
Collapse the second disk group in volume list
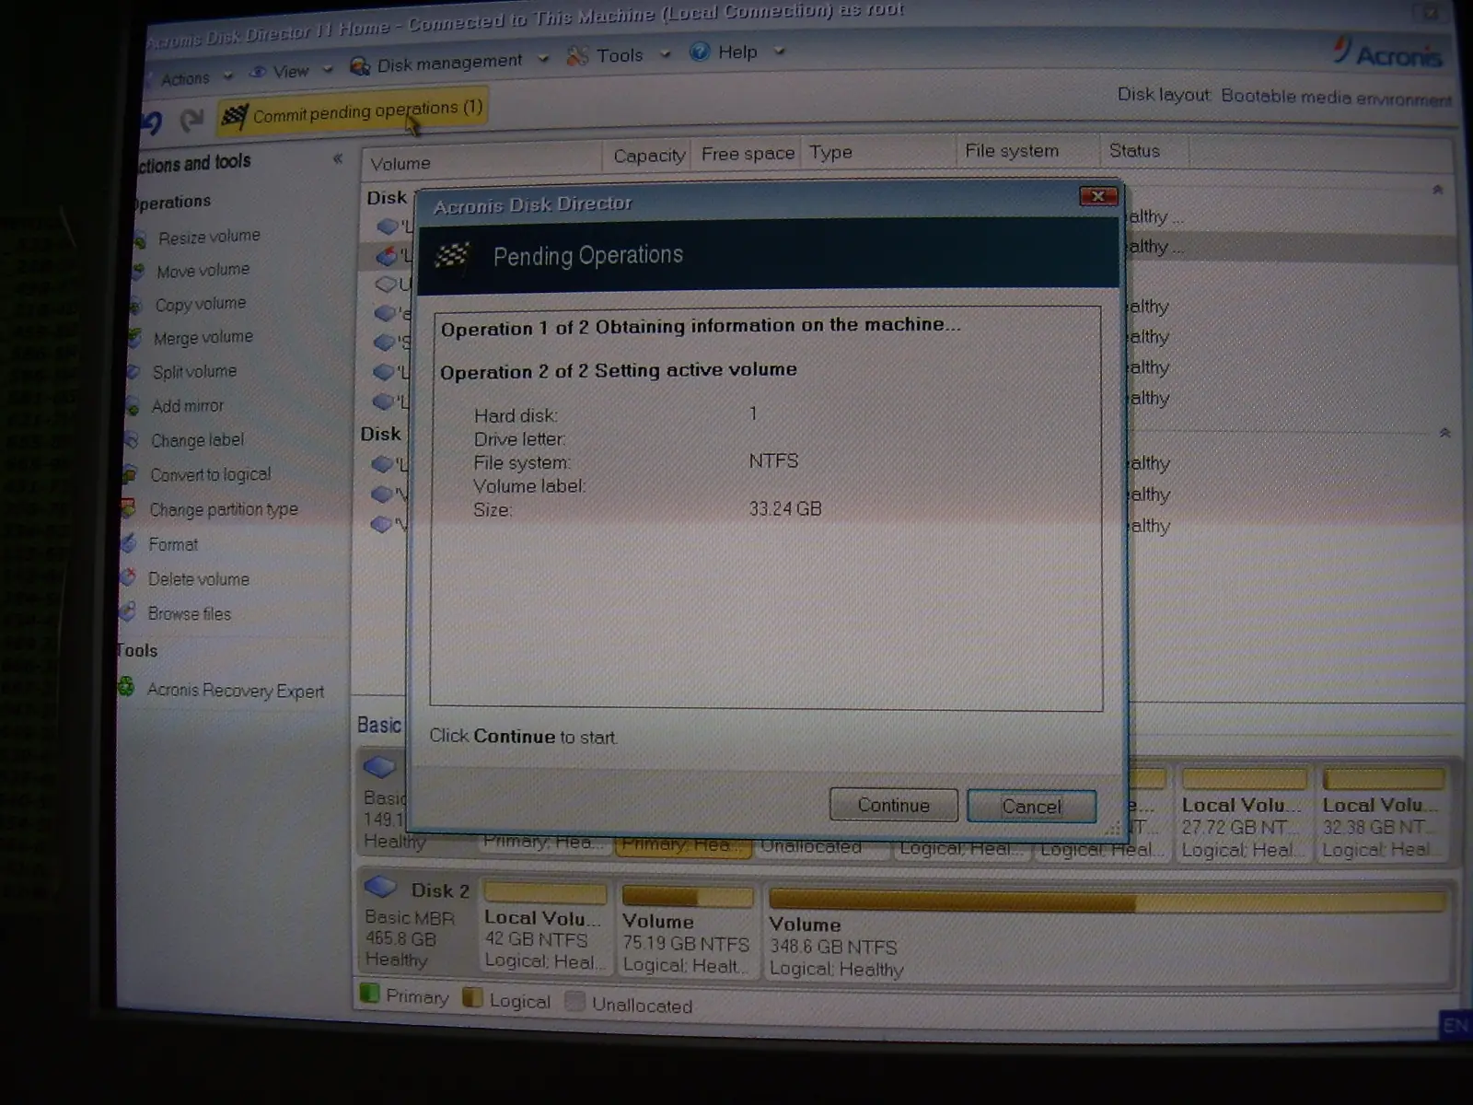[x=1444, y=433]
